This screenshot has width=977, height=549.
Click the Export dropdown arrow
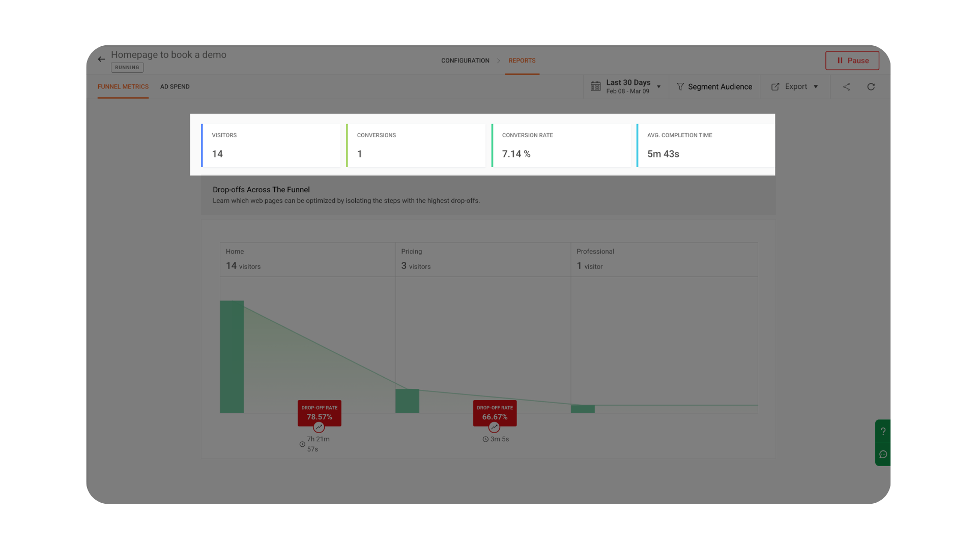pos(816,87)
